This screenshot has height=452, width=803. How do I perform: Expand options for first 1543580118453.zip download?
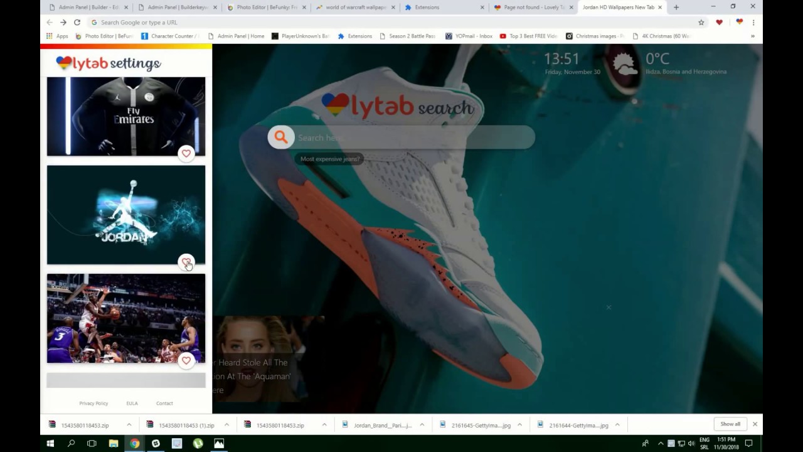129,425
